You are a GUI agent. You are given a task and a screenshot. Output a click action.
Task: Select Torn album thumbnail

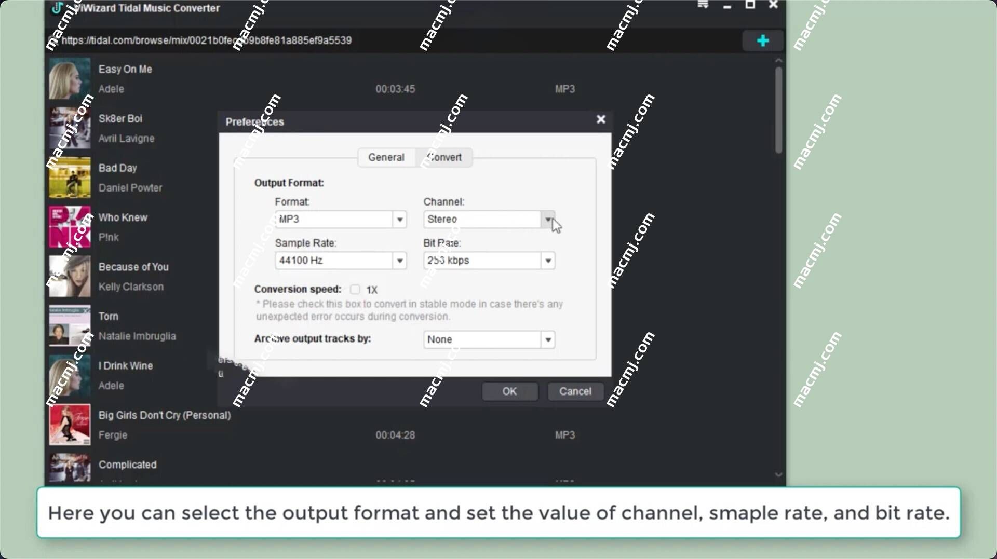point(70,325)
